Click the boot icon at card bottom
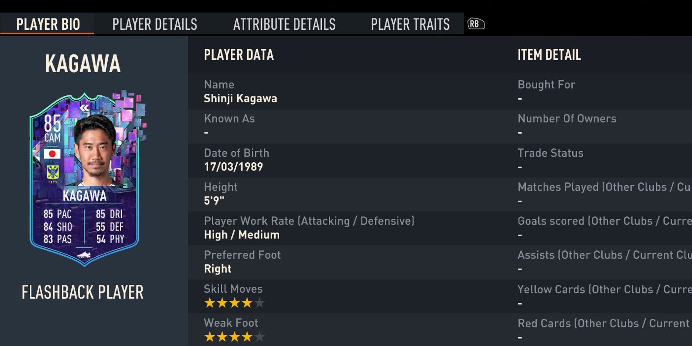This screenshot has height=346, width=692. click(x=84, y=255)
